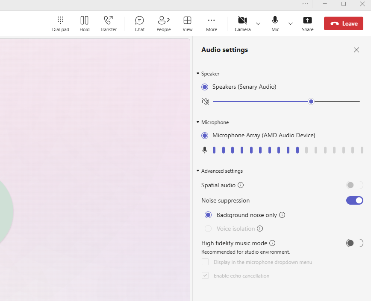Maximize the Teams call window
Screen dimensions: 371x301
[x=344, y=4]
